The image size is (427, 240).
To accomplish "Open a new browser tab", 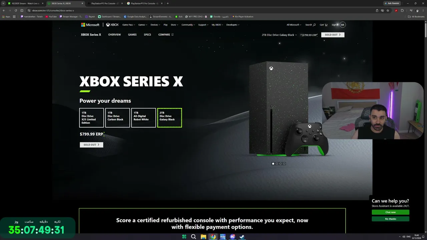I will coord(167,3).
